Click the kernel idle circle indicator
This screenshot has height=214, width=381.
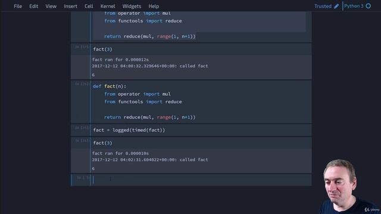tap(368, 6)
